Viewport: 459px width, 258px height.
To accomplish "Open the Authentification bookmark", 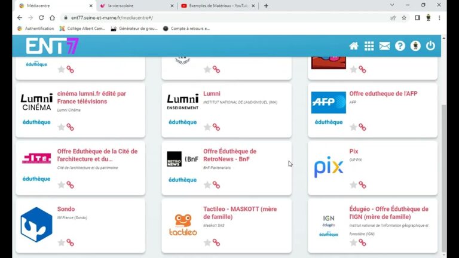I will [35, 29].
